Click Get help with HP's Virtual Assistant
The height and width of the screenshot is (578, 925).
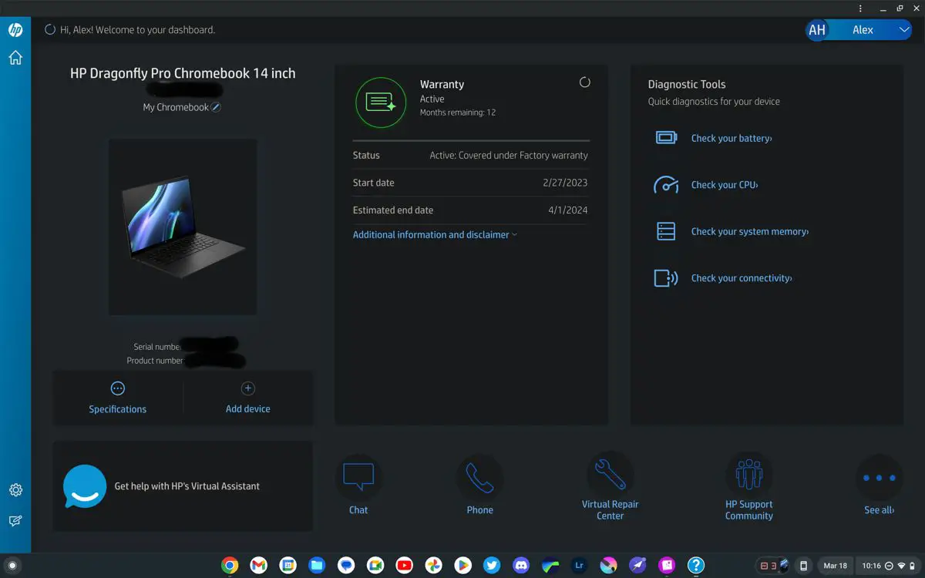coord(187,486)
